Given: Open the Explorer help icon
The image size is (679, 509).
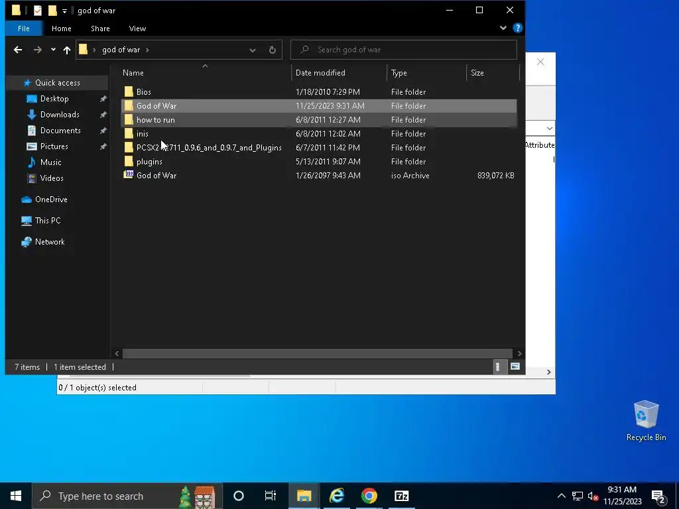Looking at the screenshot, I should tap(517, 28).
